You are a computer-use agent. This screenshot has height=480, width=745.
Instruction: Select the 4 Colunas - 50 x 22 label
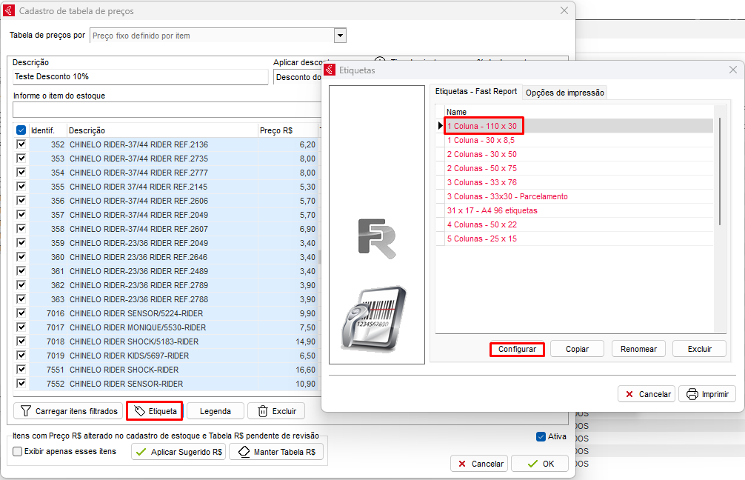click(481, 224)
